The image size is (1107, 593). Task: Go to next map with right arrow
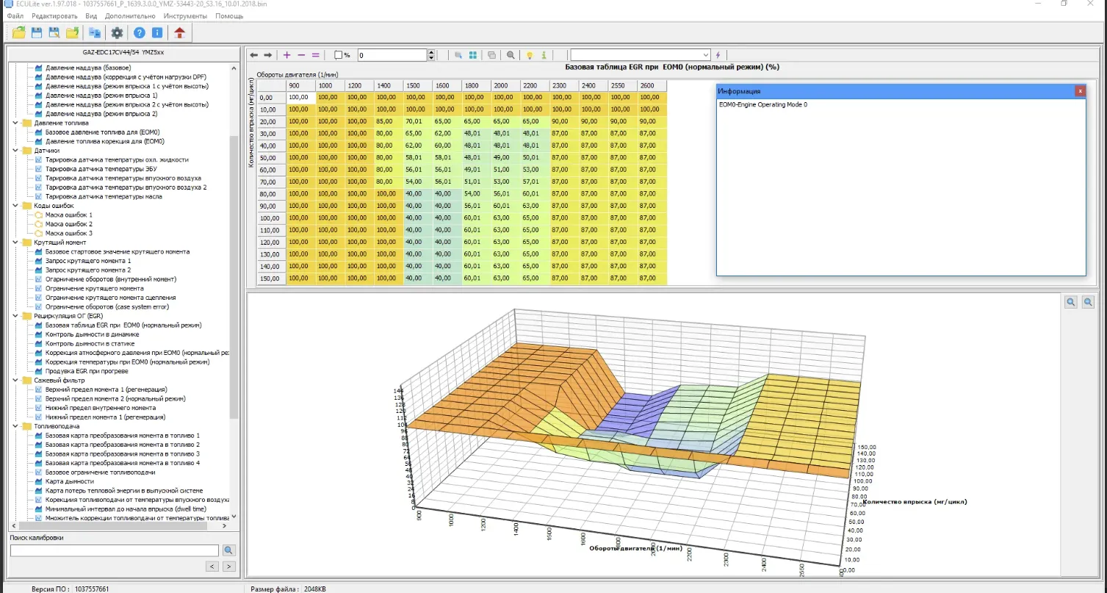point(268,55)
